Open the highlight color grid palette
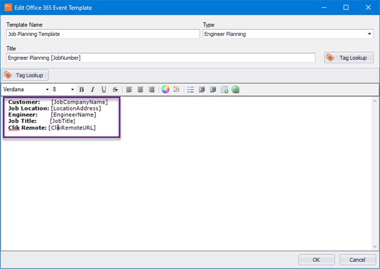This screenshot has width=380, height=269. 177,90
